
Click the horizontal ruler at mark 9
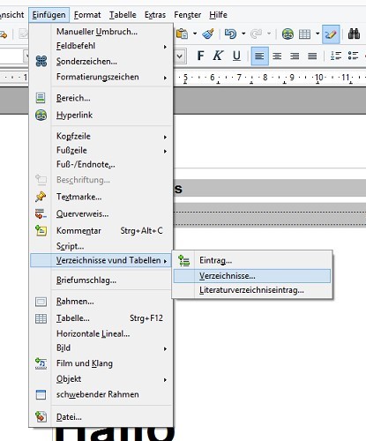click(291, 78)
